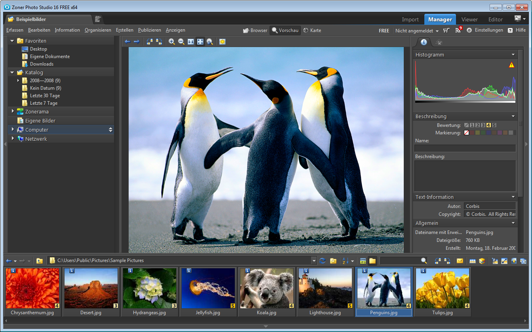Switch to the Viewer tab
The width and height of the screenshot is (532, 332).
(x=469, y=19)
